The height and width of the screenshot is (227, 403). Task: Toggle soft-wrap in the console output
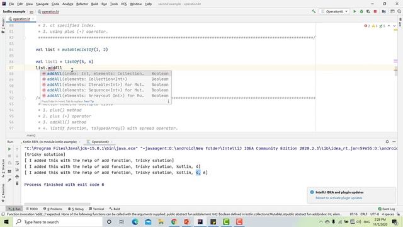click(x=17, y=163)
